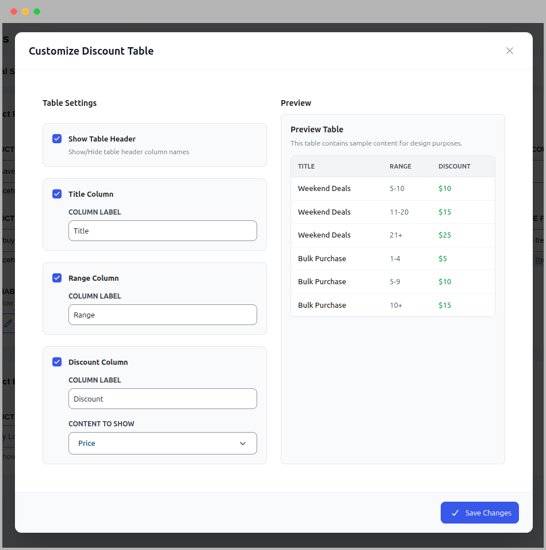Open the Content to Show dropdown
Screen dimensions: 546x550
click(x=162, y=443)
